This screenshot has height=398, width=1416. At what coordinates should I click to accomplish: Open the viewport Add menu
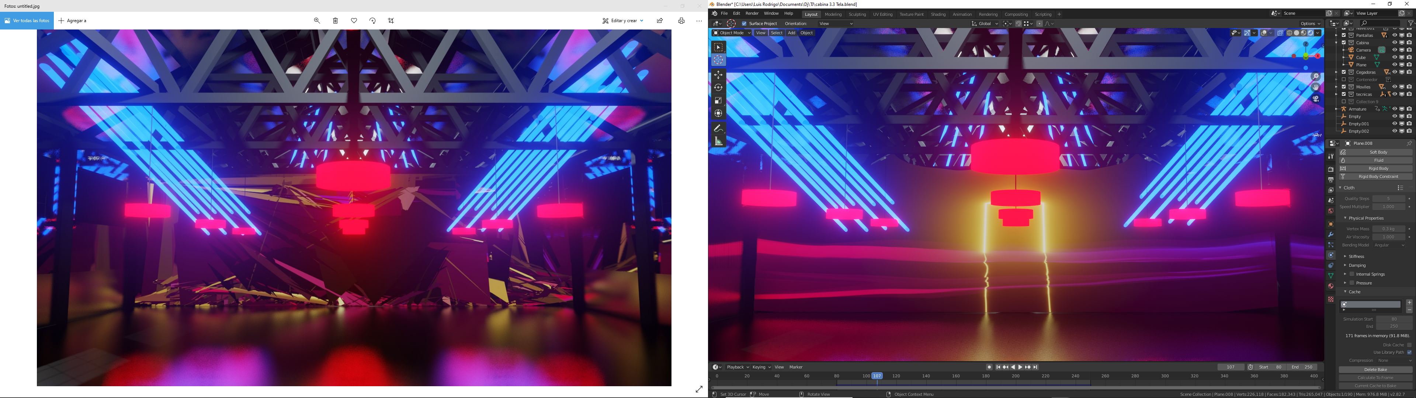click(x=791, y=33)
